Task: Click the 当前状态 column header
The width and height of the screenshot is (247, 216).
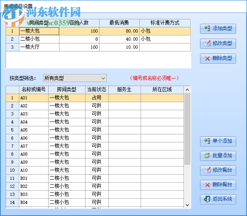Action: pyautogui.click(x=97, y=90)
